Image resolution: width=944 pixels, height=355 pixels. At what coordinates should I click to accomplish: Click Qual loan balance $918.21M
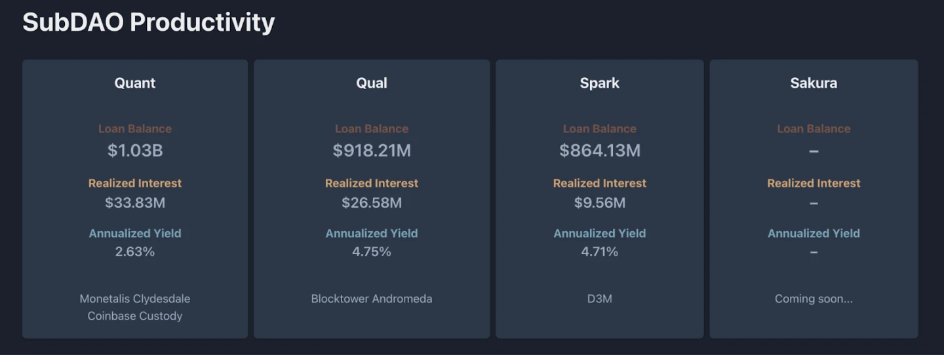tap(372, 151)
